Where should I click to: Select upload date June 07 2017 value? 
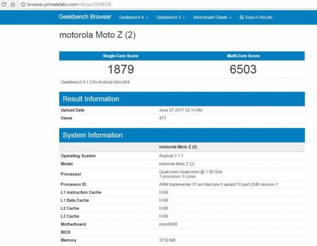181,110
